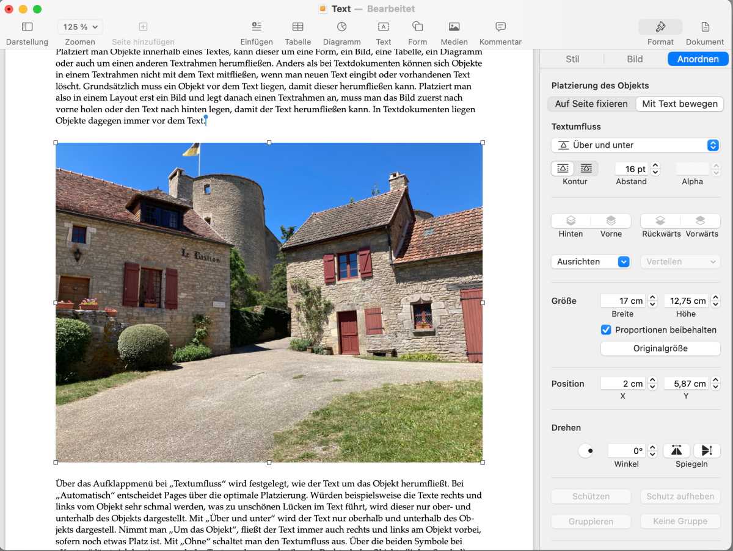Viewport: 733px width, 551px height.
Task: Flip image horizontally with left Spiegeln icon
Action: pyautogui.click(x=676, y=450)
